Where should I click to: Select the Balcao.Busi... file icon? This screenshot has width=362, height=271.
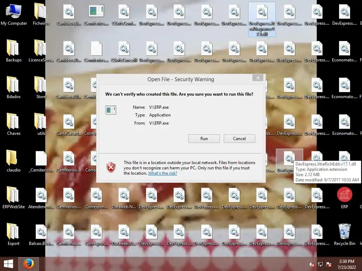[41, 234]
